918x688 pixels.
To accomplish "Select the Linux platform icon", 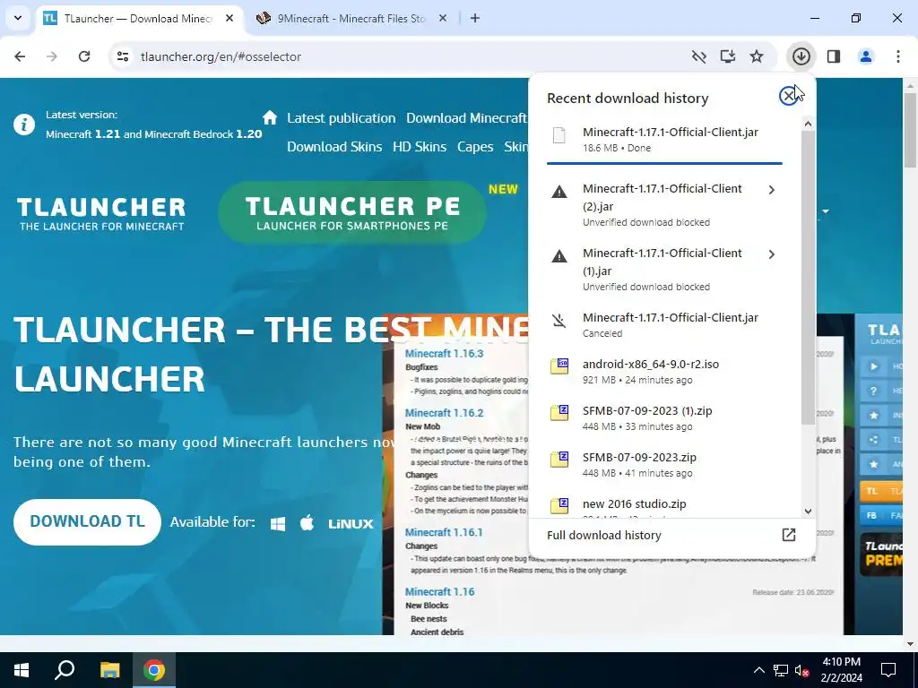I will tap(351, 524).
